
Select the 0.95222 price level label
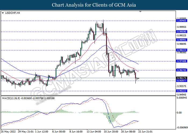[182, 91]
